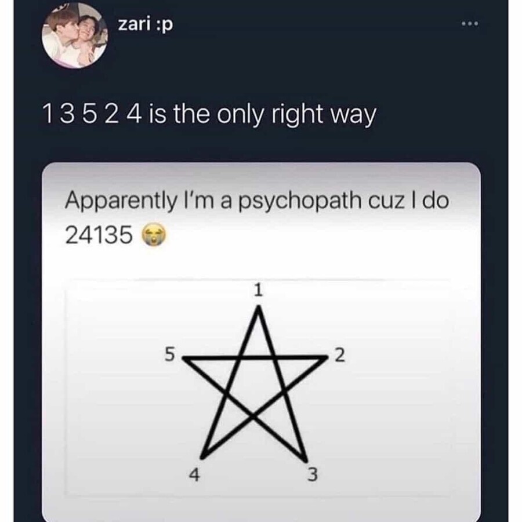The width and height of the screenshot is (522, 522).
Task: Click the horizontal line of the star
Action: pos(255,357)
